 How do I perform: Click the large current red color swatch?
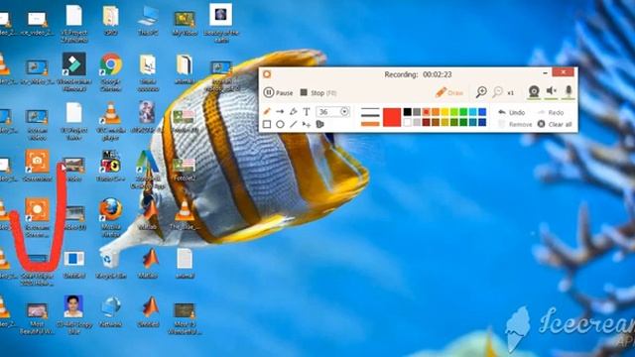[x=392, y=117]
